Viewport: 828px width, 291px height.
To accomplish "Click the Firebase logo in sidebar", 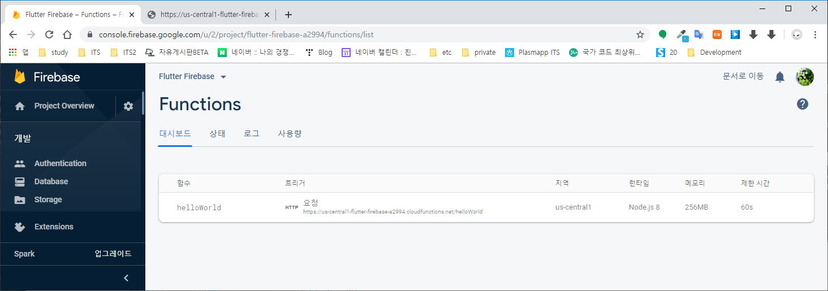I will (x=48, y=77).
